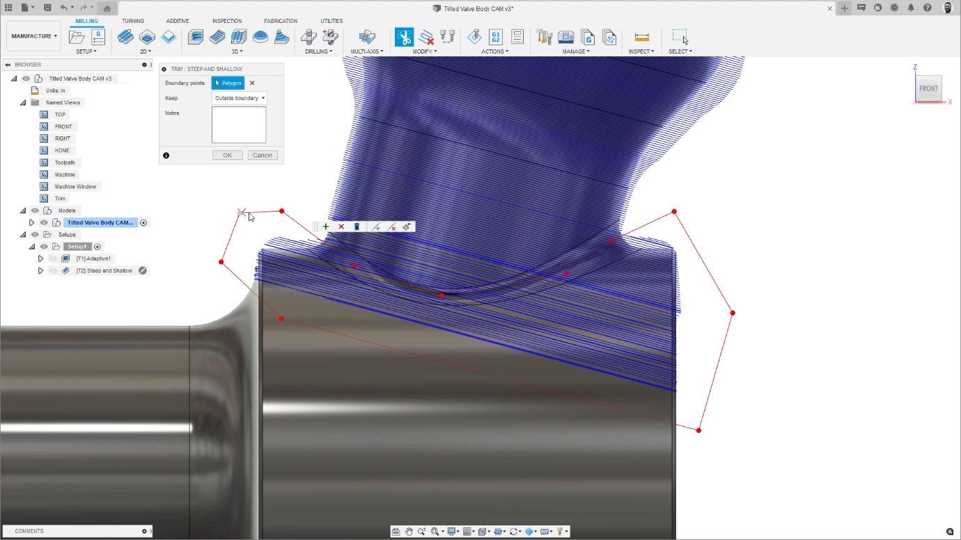Open the Keep Outside boundary dropdown
This screenshot has width=961, height=540.
(x=239, y=98)
